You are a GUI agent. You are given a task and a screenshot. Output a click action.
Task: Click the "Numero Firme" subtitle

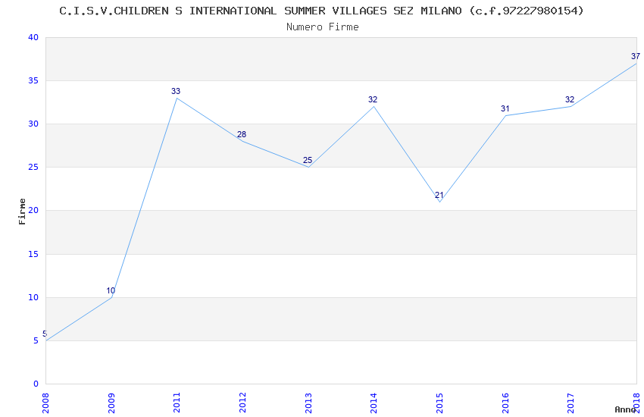click(322, 27)
